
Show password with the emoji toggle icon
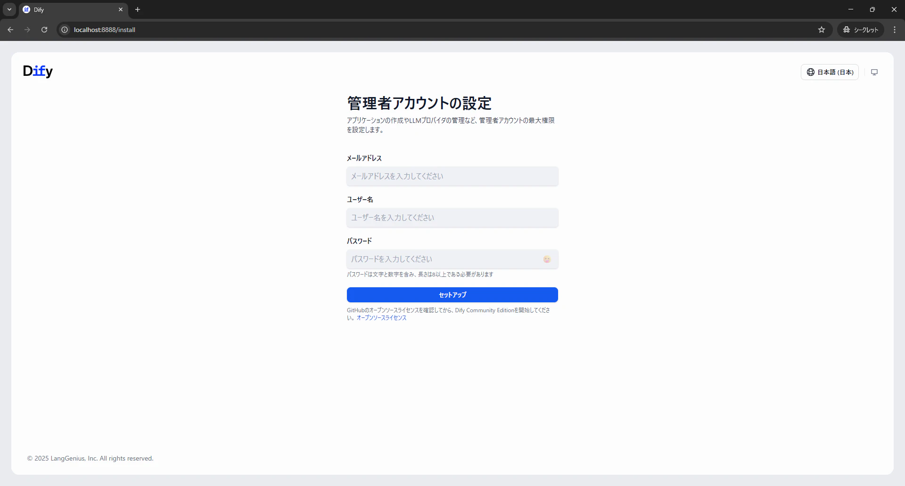coord(547,259)
